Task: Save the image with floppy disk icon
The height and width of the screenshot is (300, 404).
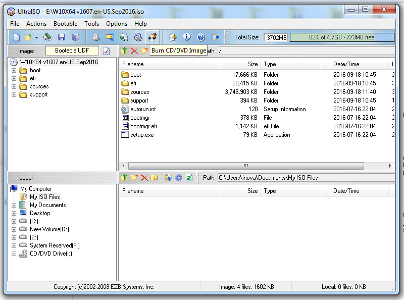Action: 61,37
